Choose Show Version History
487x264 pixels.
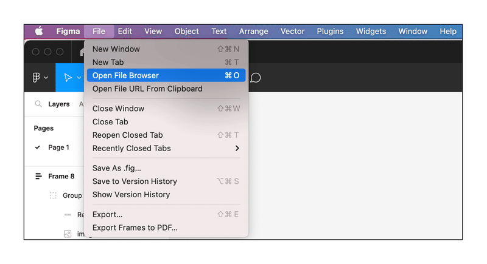(166, 195)
